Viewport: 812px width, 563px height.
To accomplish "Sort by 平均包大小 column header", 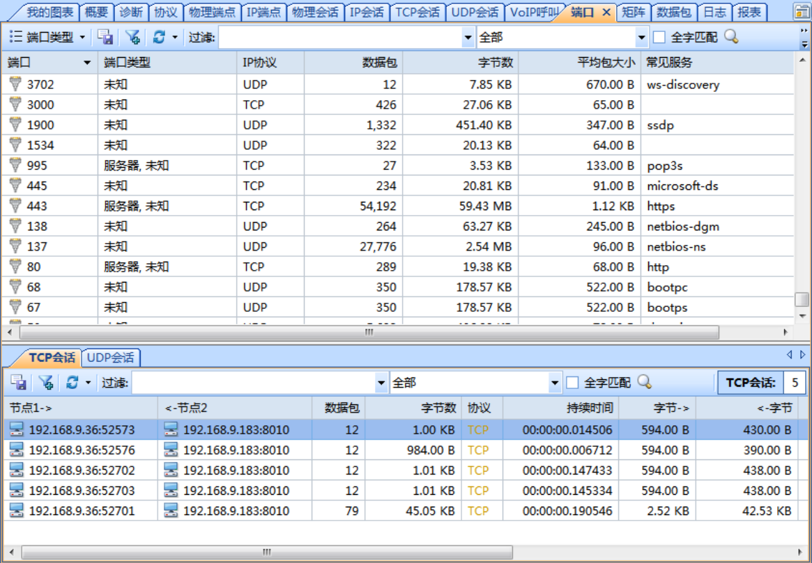I will (x=579, y=63).
